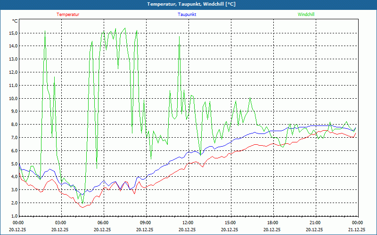Select the 18:00 time axis label
Image resolution: width=377 pixels, height=235 pixels.
pyautogui.click(x=273, y=223)
